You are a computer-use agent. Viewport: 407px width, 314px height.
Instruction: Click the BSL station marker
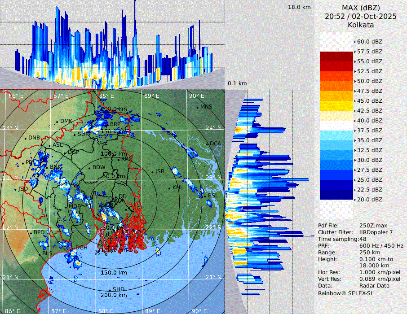pyautogui.click(x=204, y=196)
